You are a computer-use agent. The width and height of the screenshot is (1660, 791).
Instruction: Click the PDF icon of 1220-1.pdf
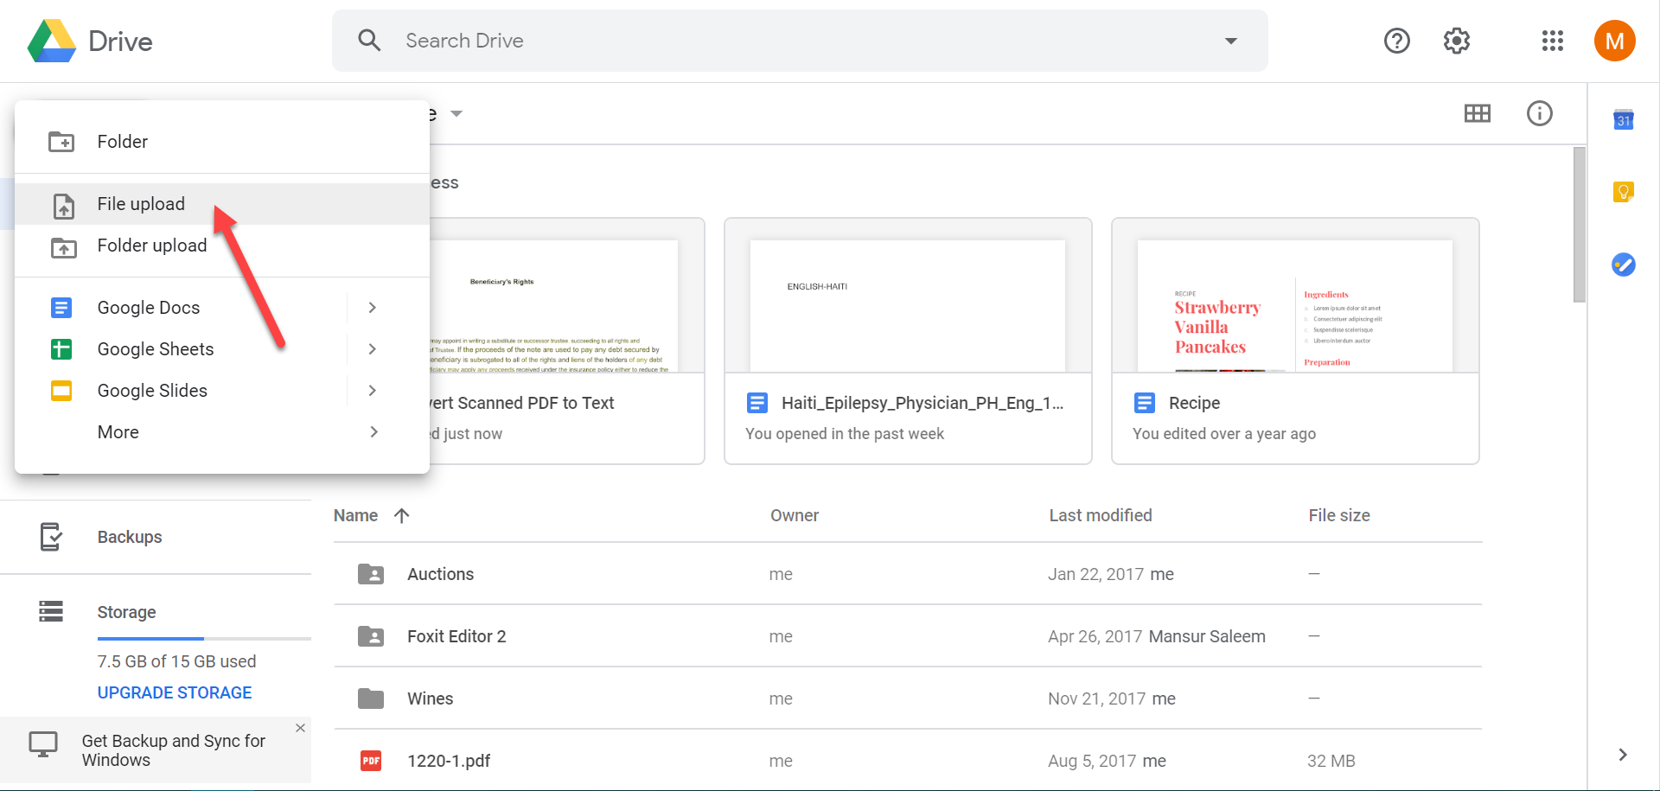[x=371, y=761]
